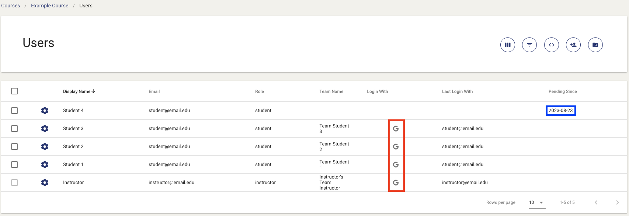Open Example Course breadcrumb link
Screen dimensions: 629x216
[x=50, y=6]
